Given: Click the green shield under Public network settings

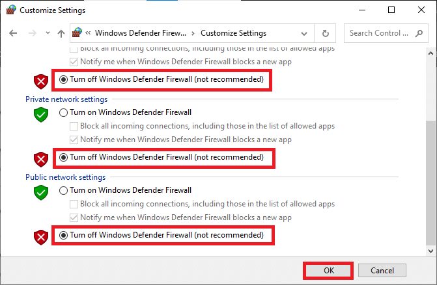Looking at the screenshot, I should [41, 193].
